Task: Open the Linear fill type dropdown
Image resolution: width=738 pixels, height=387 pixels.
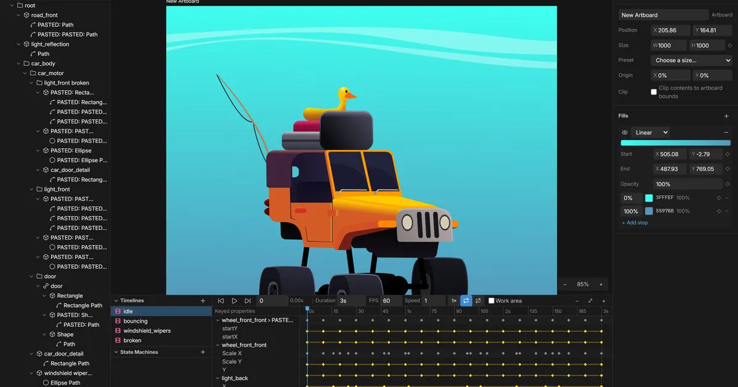Action: click(651, 133)
